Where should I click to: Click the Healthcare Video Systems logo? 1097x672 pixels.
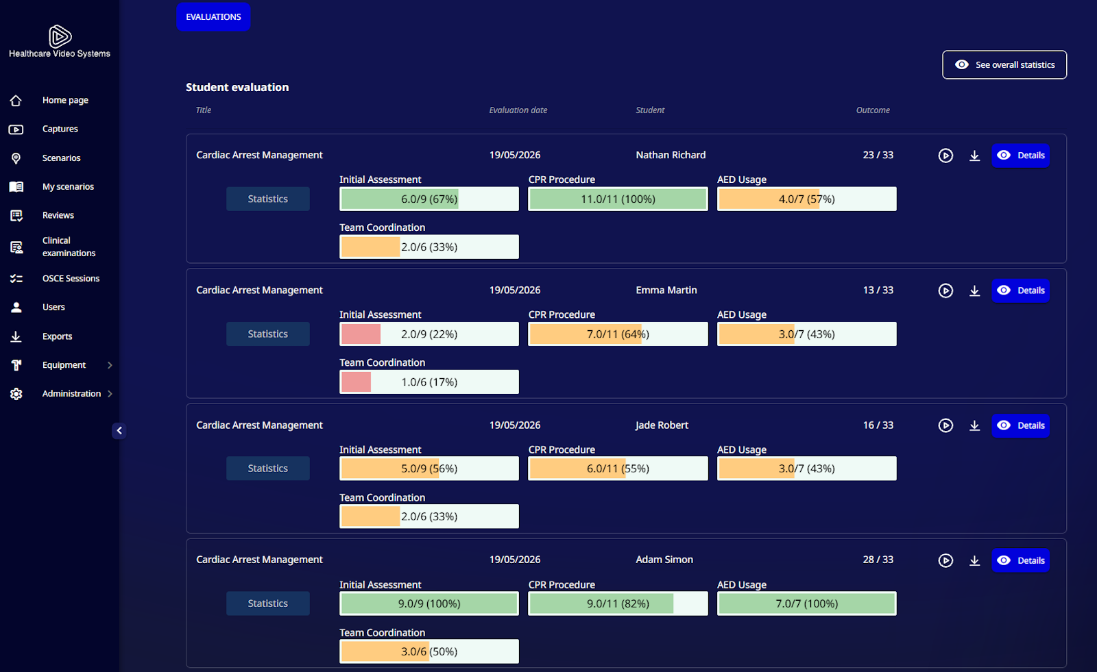coord(60,36)
